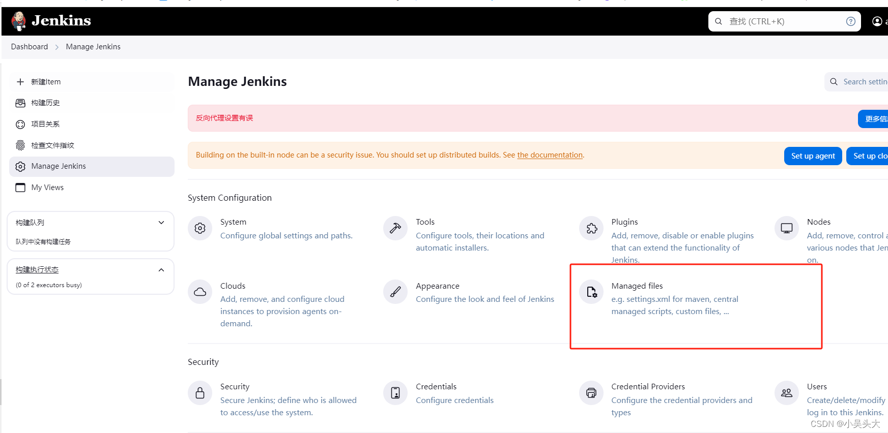
Task: Open the search help question-mark icon
Action: [850, 21]
